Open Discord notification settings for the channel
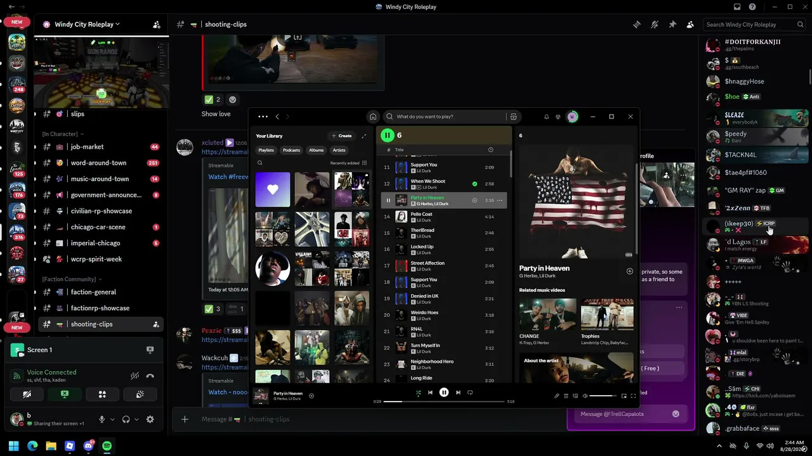This screenshot has height=456, width=812. (655, 25)
